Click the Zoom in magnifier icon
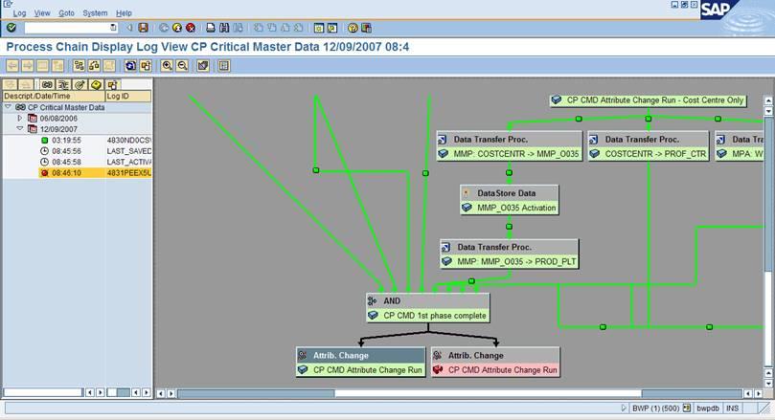This screenshot has height=420, width=775. pyautogui.click(x=167, y=66)
